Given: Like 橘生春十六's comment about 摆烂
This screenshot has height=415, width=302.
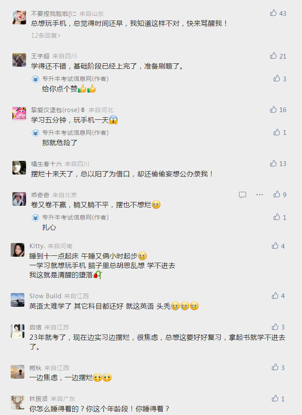Looking at the screenshot, I should pyautogui.click(x=273, y=163).
